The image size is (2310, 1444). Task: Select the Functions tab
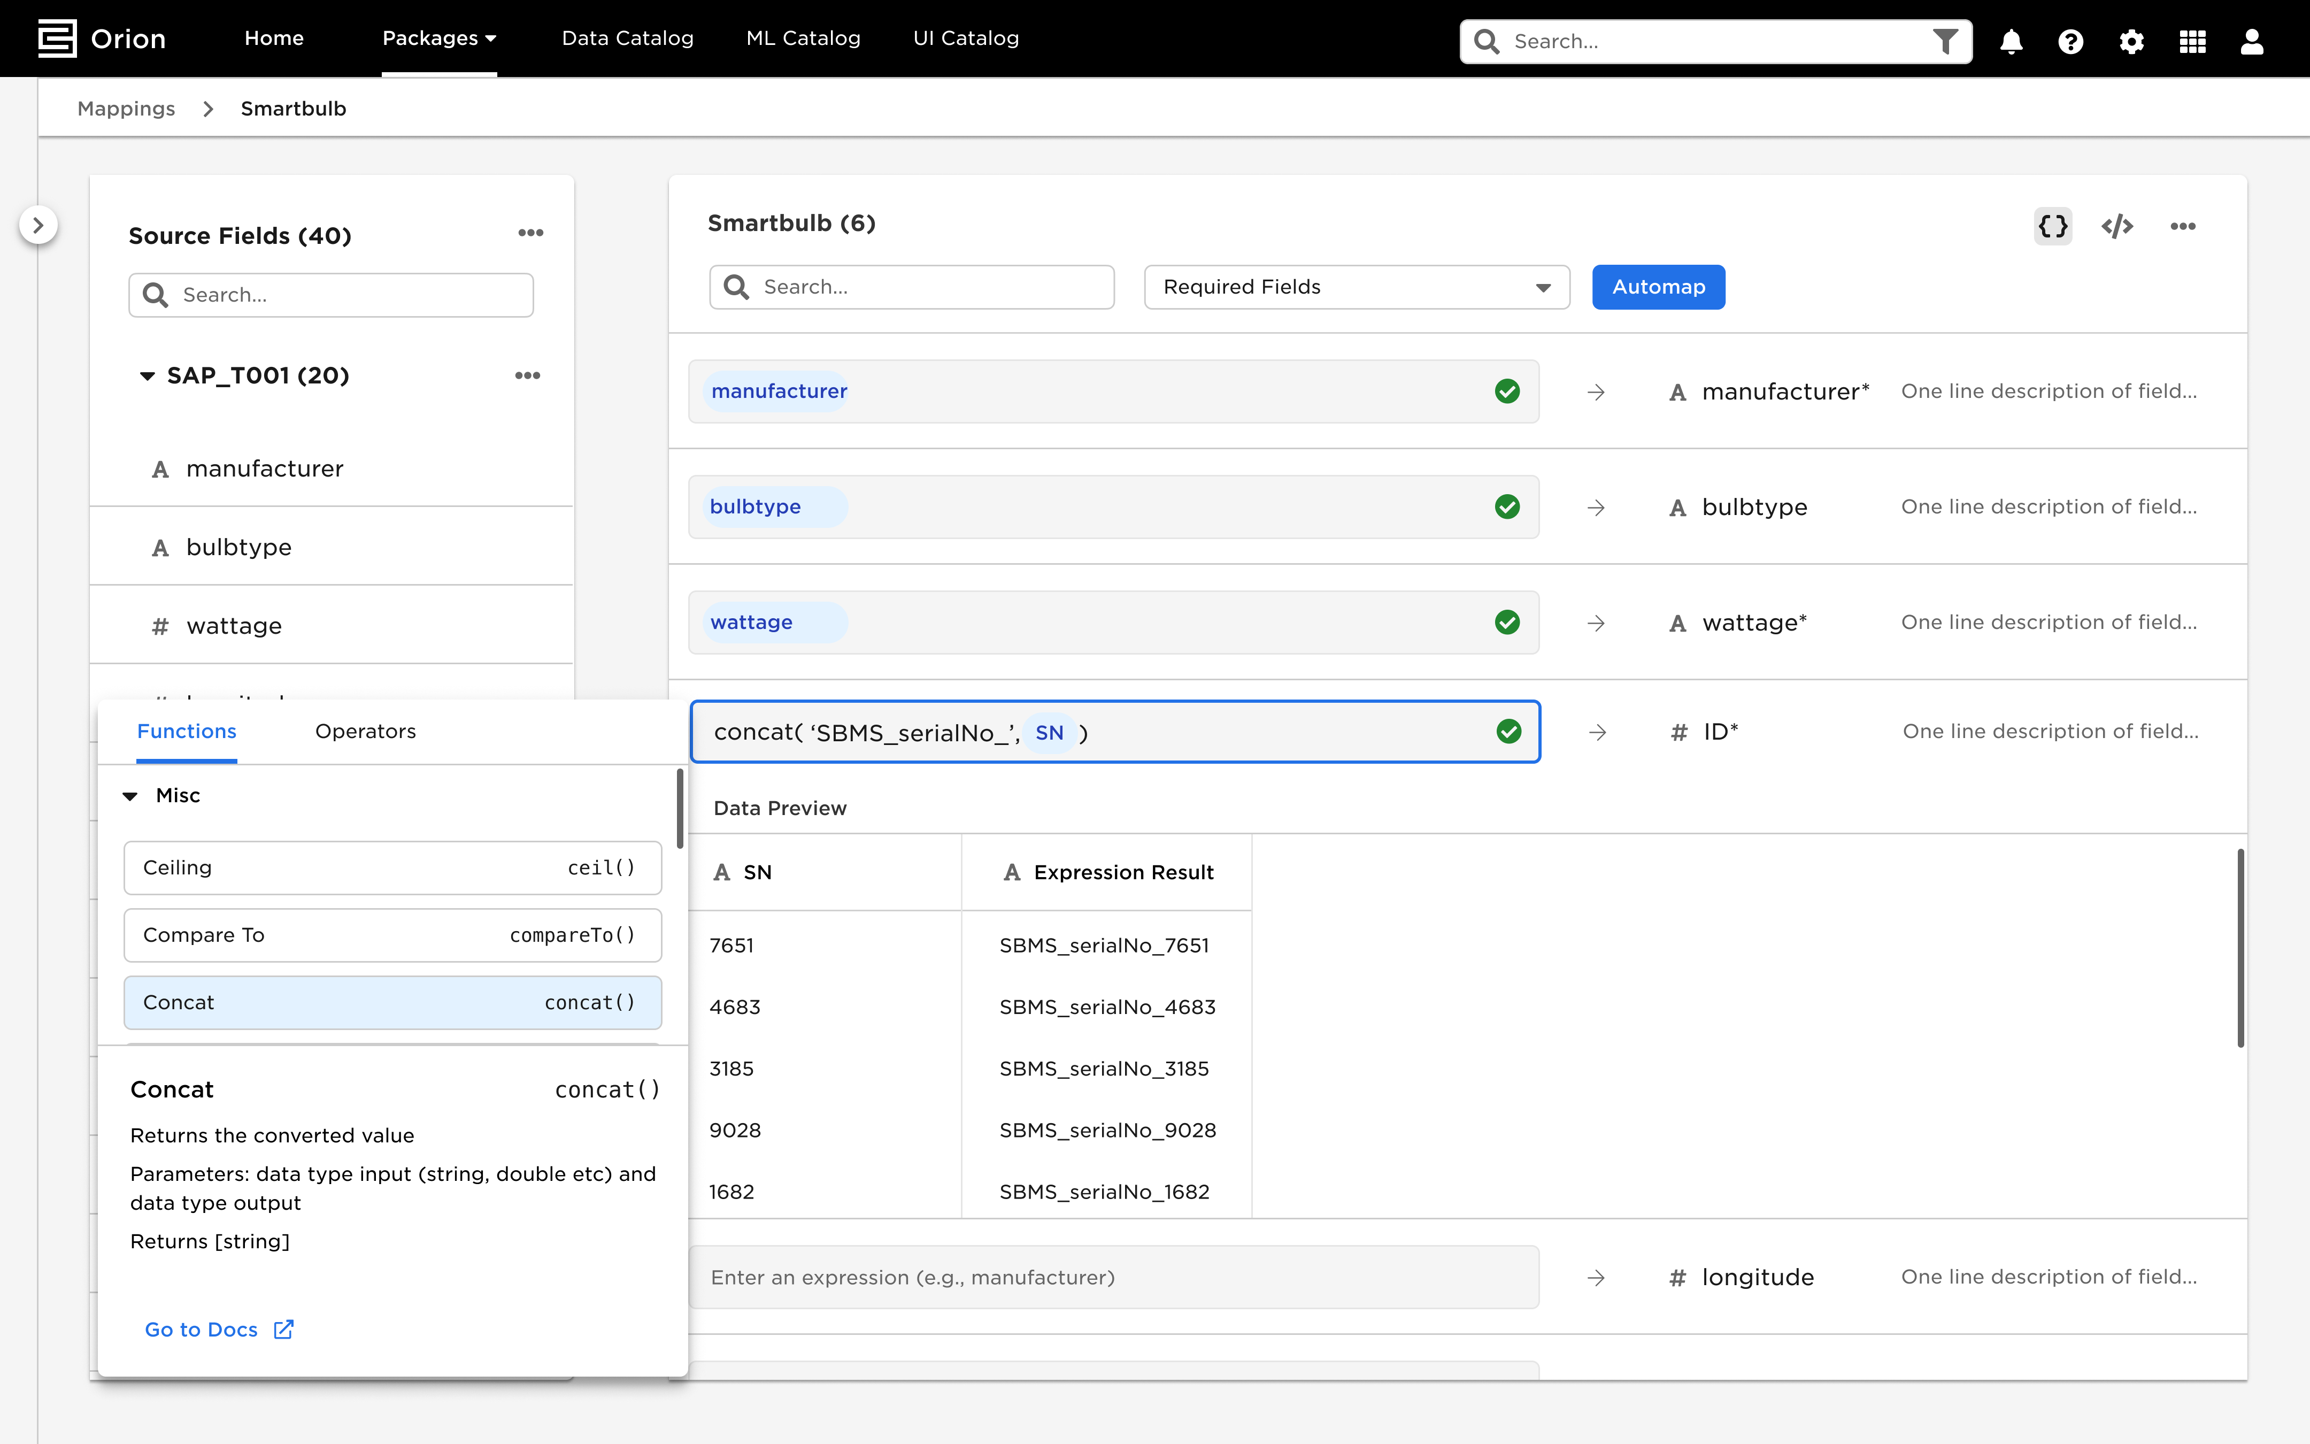[x=186, y=732]
